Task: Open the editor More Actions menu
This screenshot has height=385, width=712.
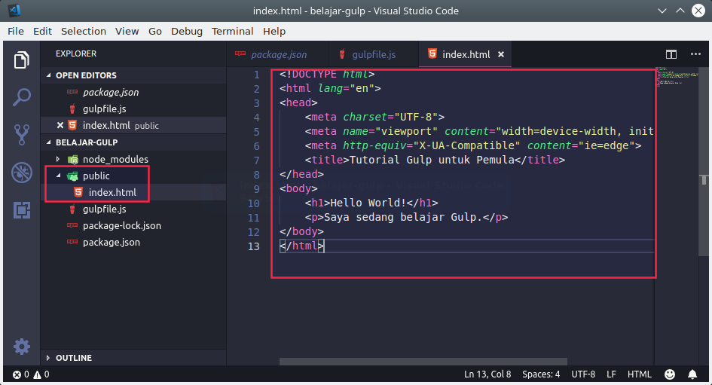Action: click(x=695, y=54)
